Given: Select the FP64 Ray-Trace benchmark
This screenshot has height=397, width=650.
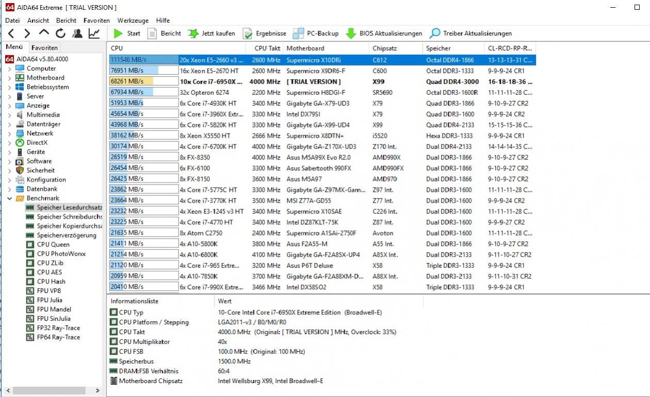Looking at the screenshot, I should pos(58,337).
